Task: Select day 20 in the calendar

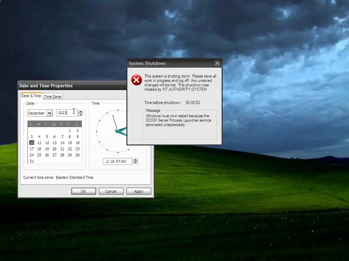Action: click(x=55, y=149)
